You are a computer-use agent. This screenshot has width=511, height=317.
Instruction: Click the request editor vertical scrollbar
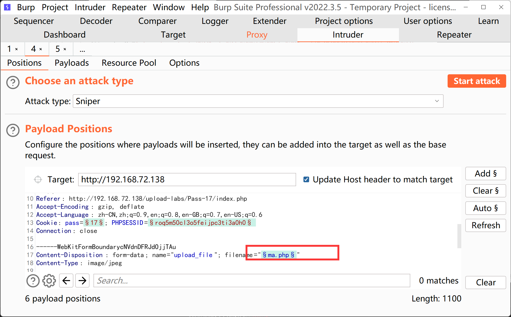point(459,236)
